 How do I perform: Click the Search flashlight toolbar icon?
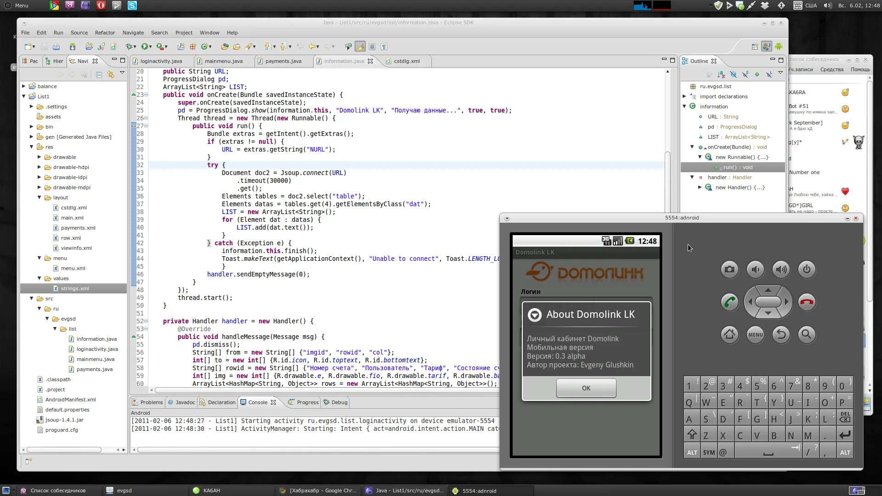click(249, 47)
